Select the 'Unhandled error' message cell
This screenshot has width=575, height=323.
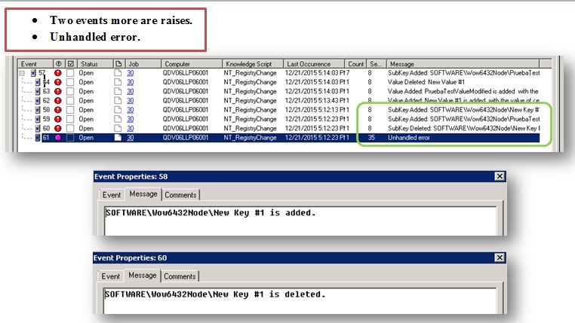point(408,138)
